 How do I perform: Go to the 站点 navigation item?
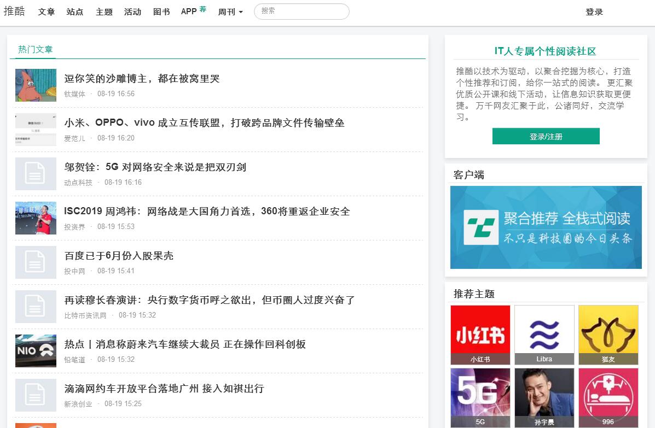(x=75, y=12)
